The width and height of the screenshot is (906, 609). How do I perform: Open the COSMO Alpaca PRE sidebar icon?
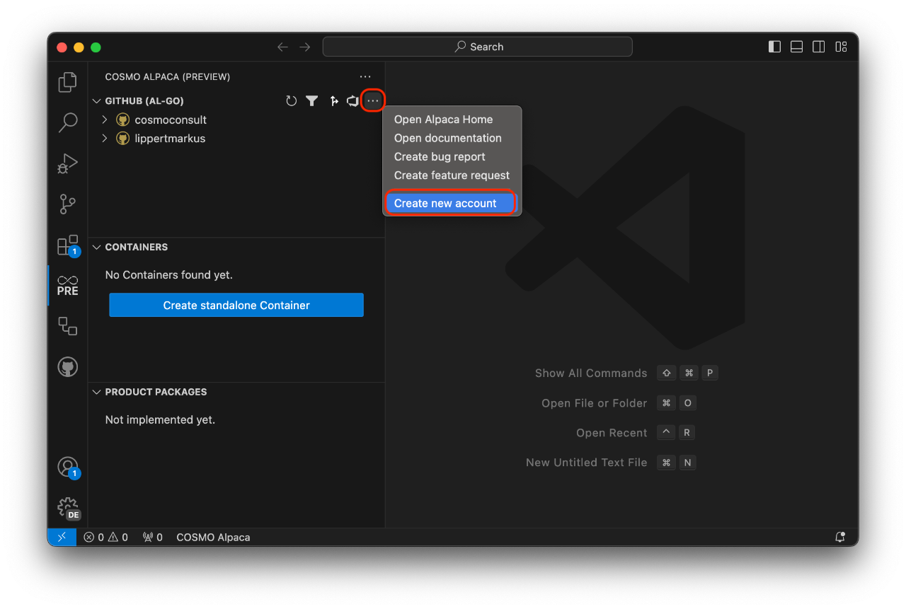(67, 285)
